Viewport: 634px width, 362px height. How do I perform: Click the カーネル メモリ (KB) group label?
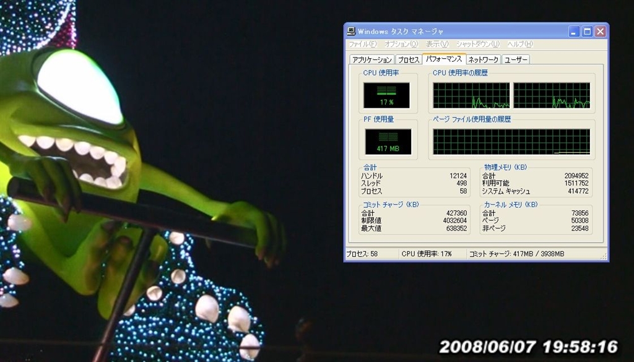tap(511, 204)
